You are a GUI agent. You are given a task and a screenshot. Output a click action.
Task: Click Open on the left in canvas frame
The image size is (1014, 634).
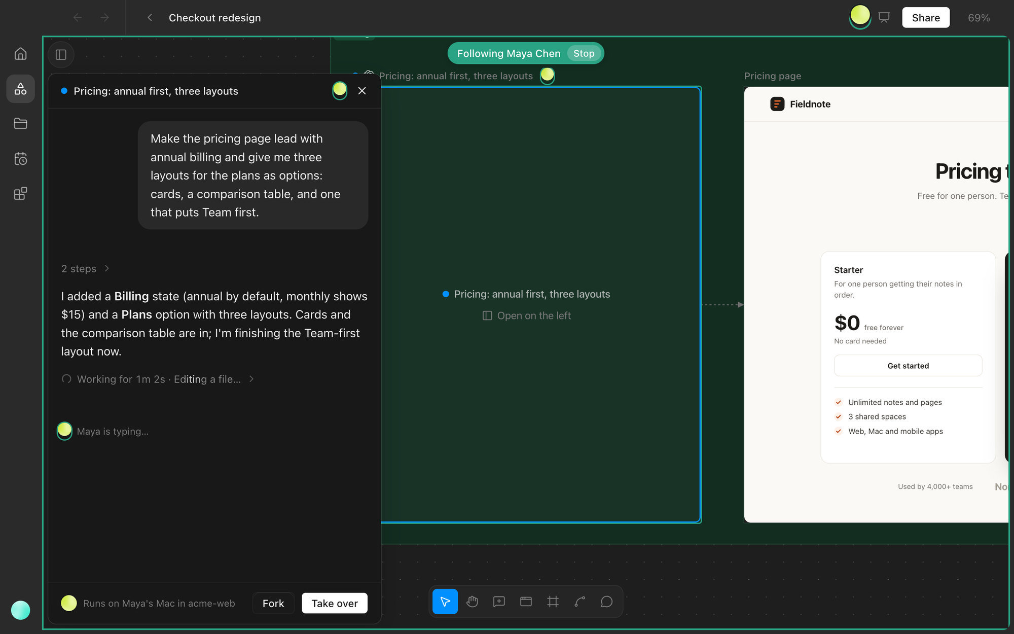pos(526,315)
